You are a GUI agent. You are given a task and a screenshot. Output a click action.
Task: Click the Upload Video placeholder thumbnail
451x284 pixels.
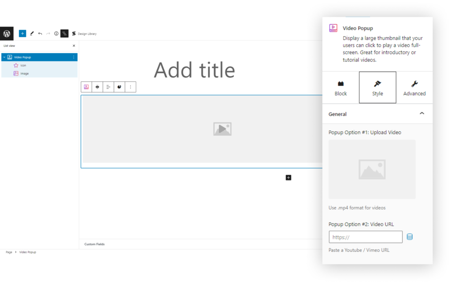(x=372, y=169)
